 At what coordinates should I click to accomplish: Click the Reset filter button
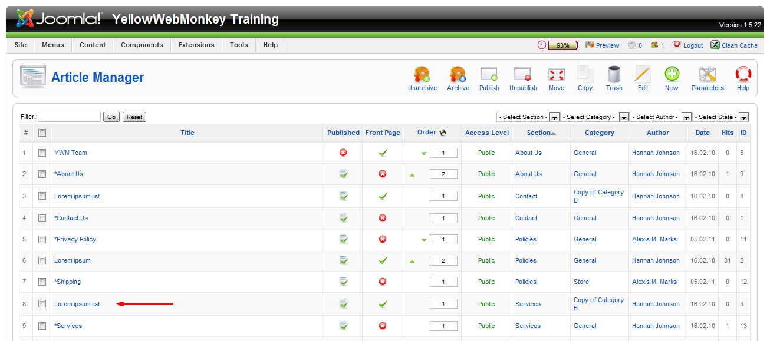pos(134,117)
